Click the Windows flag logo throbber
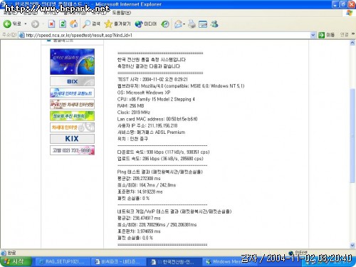Image resolution: width=356 pixels, height=267 pixels. [350, 13]
